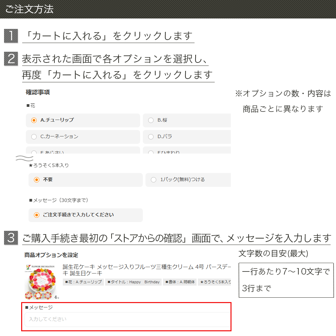The image size is (336, 336).
Task: Click the step 3 number icon
Action: click(x=11, y=238)
